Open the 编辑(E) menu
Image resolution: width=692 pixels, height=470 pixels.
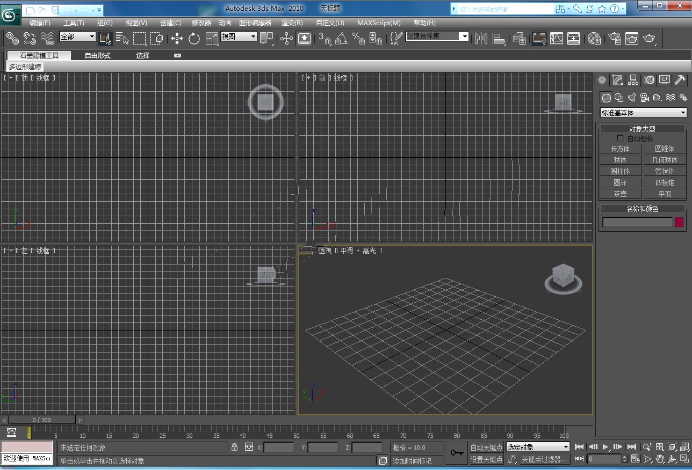[x=40, y=23]
